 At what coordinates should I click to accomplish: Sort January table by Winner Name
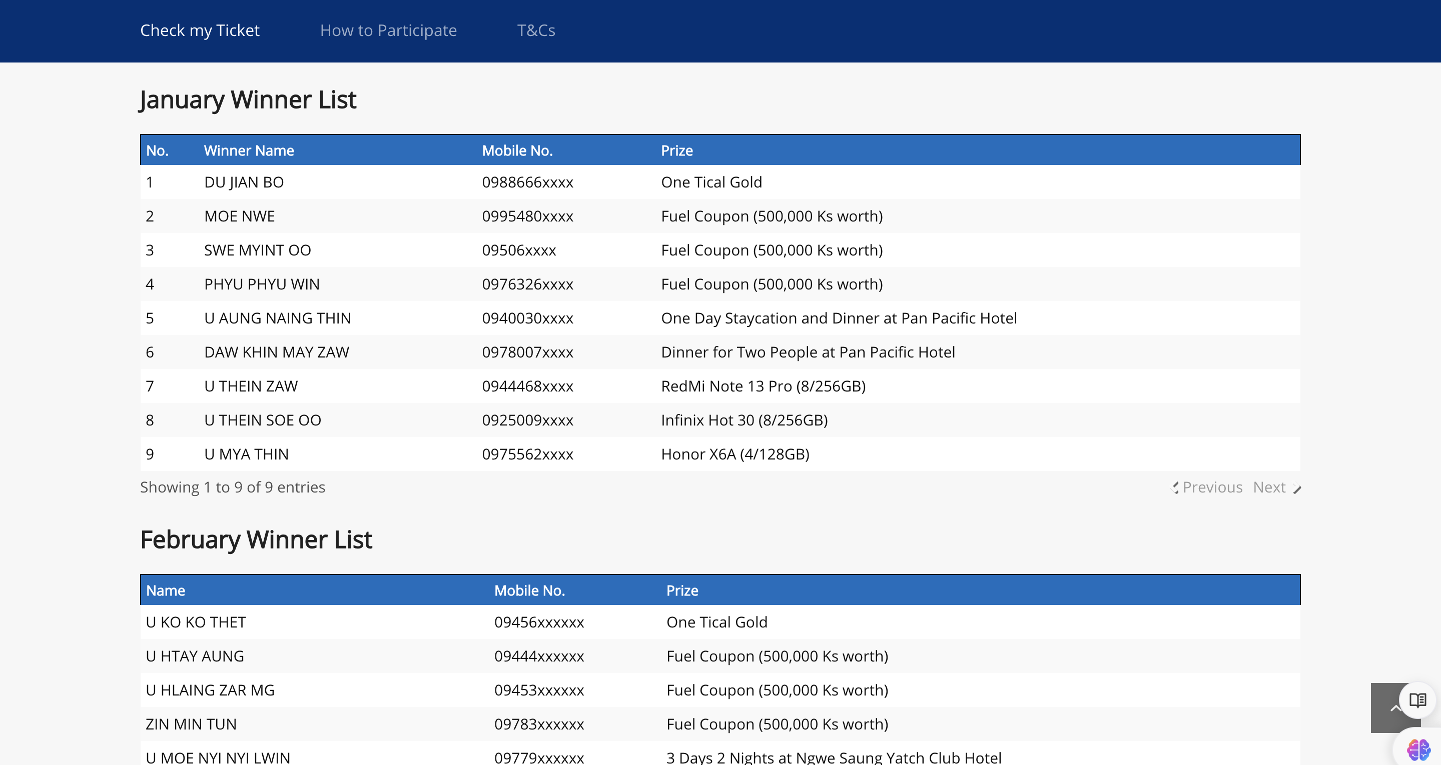(x=249, y=150)
